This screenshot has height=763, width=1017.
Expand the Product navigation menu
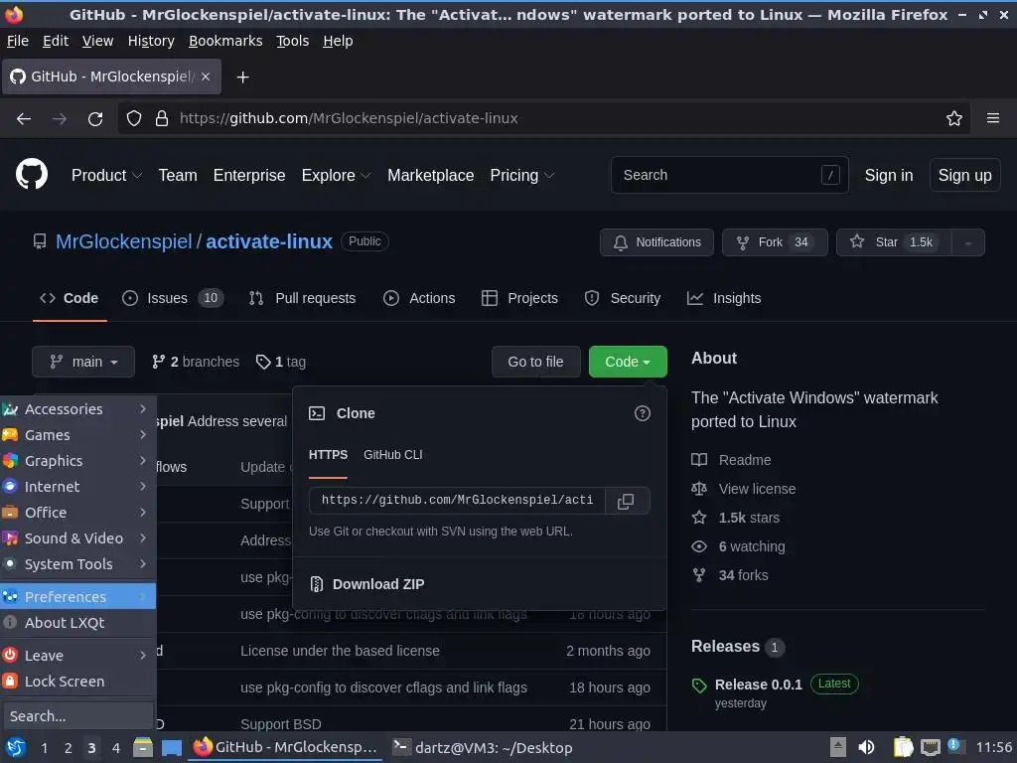(106, 175)
